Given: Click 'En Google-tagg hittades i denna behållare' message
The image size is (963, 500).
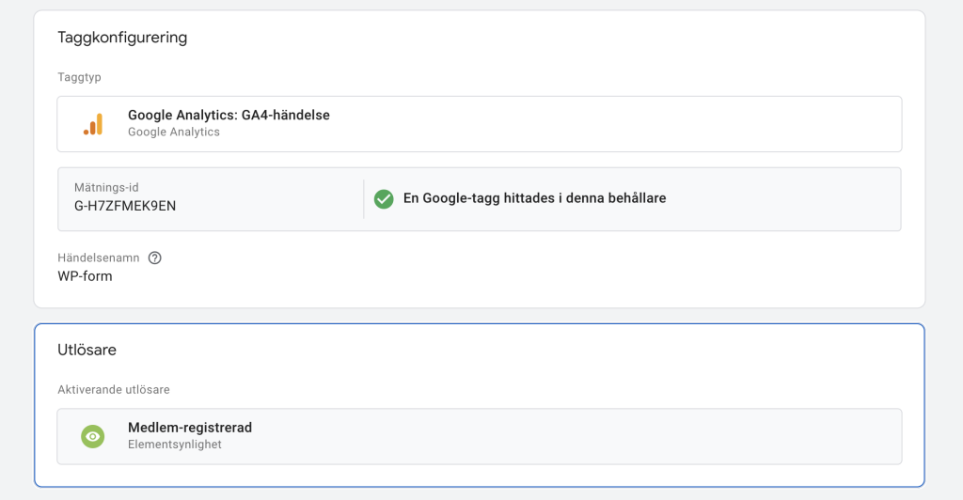Looking at the screenshot, I should [534, 198].
